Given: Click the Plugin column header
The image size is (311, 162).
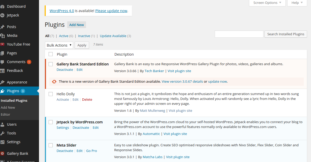Looking at the screenshot, I should [62, 54].
